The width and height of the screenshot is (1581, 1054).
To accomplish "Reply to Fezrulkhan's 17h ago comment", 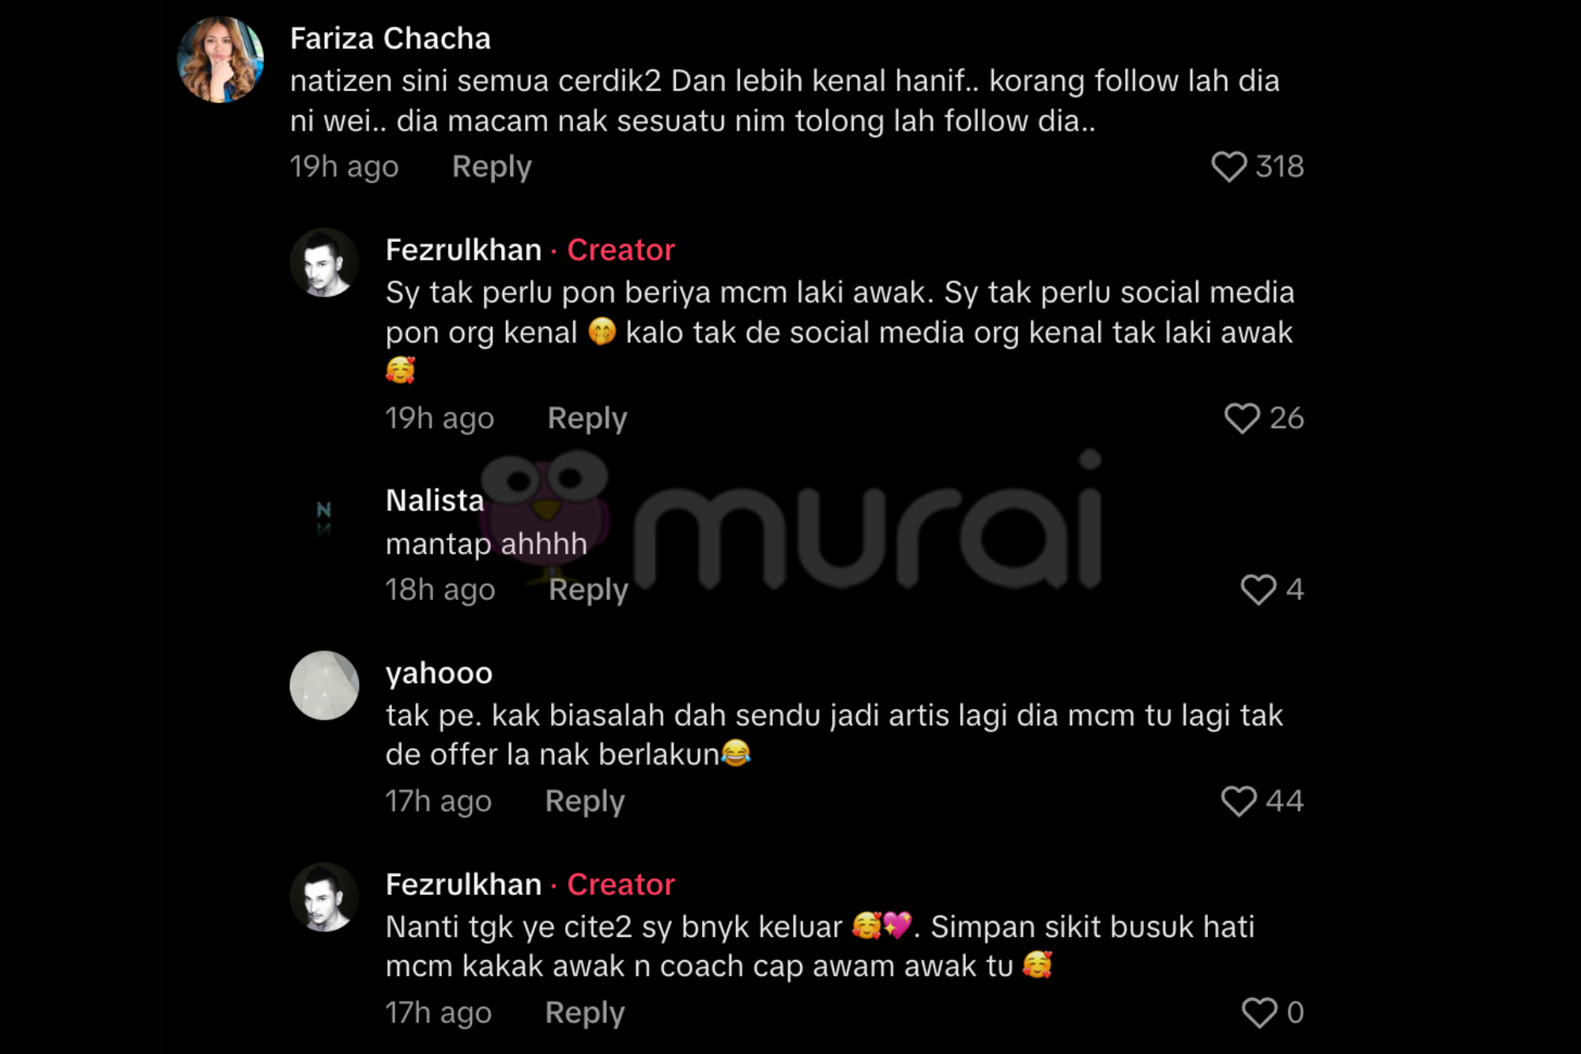I will (585, 1012).
